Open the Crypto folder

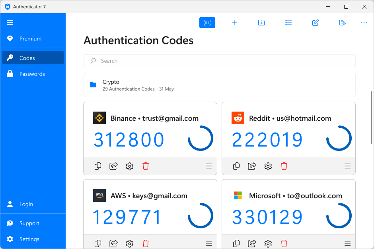(x=220, y=85)
